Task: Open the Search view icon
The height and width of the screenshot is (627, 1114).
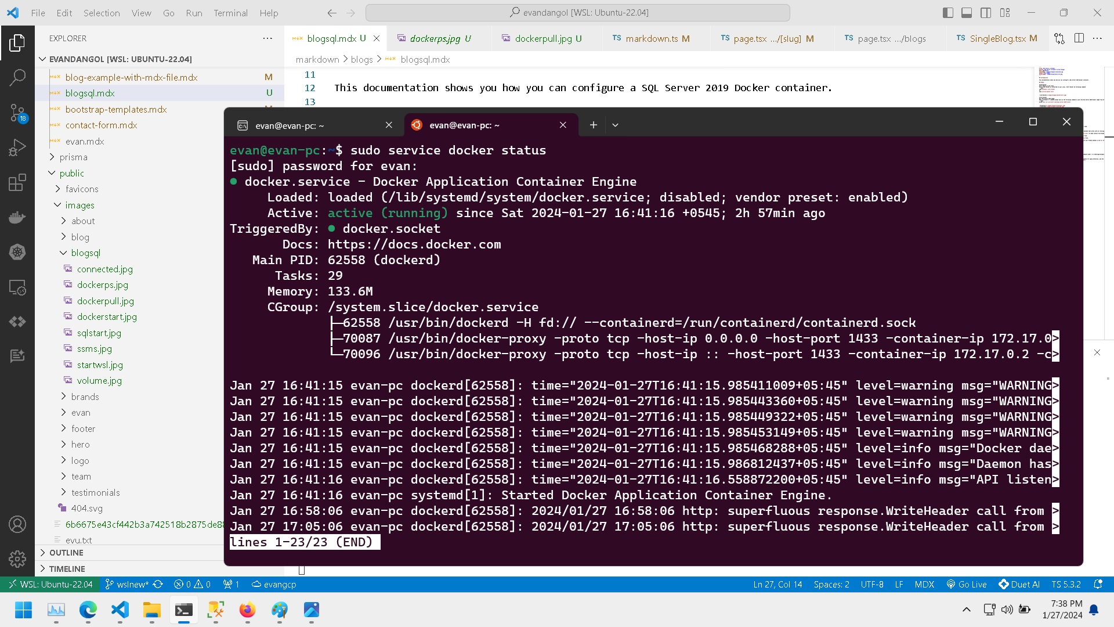Action: [x=17, y=77]
